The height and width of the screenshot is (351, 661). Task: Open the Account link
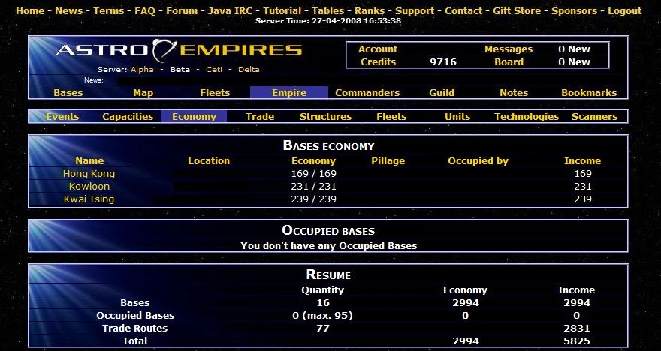pyautogui.click(x=378, y=49)
